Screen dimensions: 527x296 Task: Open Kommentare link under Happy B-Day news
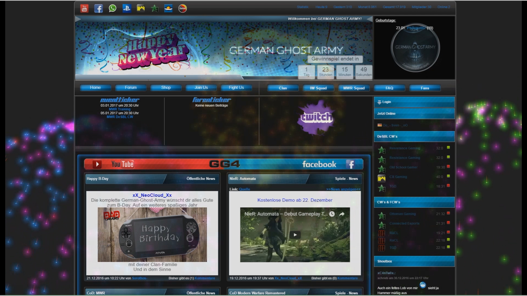coord(205,278)
